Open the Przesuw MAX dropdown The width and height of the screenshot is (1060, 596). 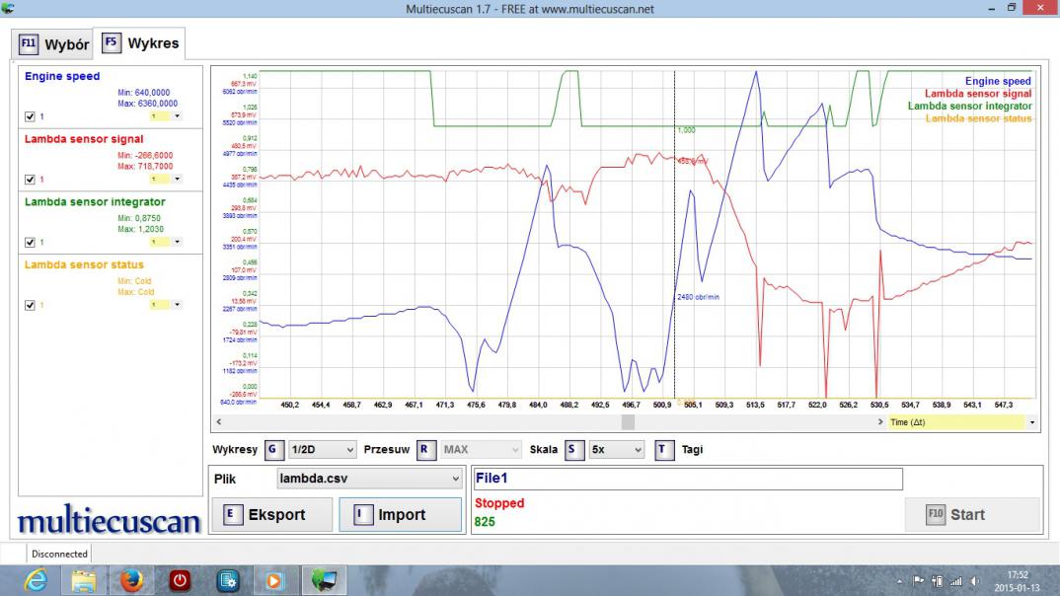tap(481, 449)
